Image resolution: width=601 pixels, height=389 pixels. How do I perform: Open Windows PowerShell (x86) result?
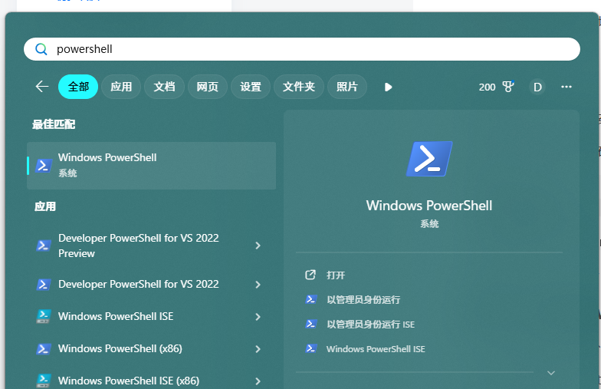120,348
